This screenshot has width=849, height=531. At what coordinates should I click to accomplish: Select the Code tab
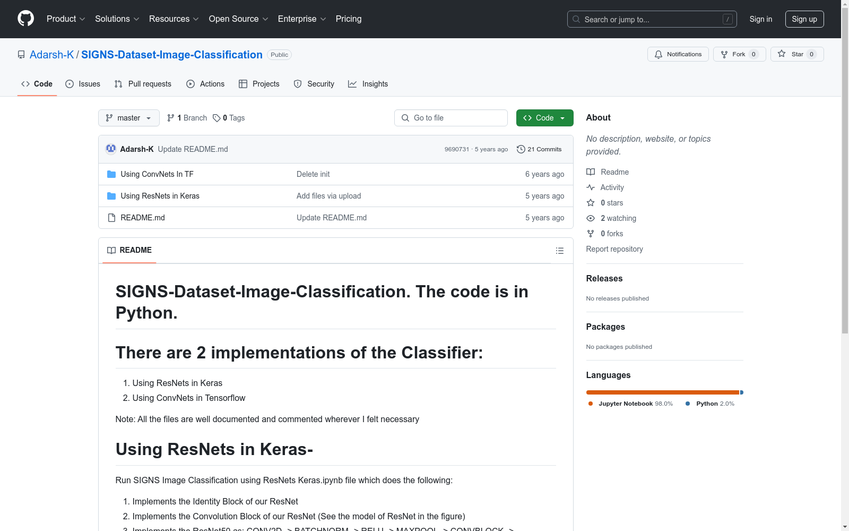click(37, 84)
